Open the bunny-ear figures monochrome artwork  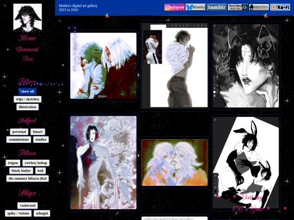246,162
